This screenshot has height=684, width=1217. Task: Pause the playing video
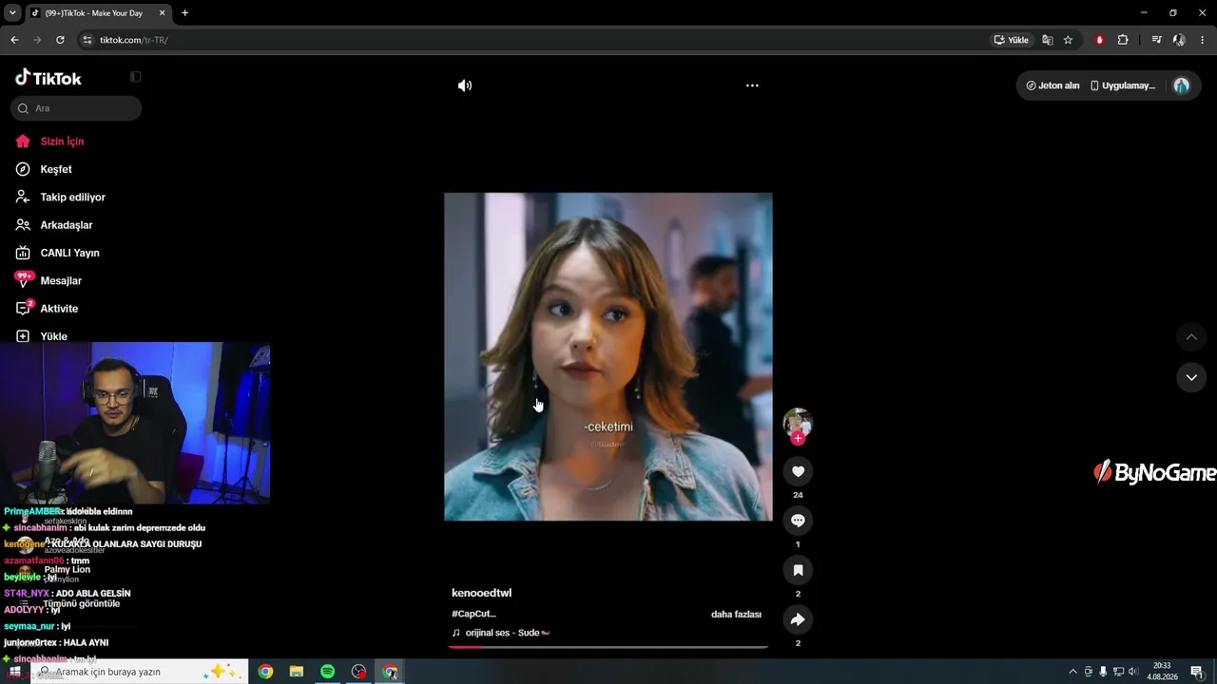608,357
